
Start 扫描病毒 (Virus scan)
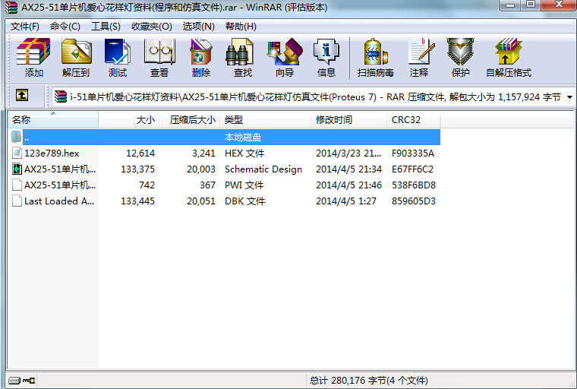click(375, 52)
